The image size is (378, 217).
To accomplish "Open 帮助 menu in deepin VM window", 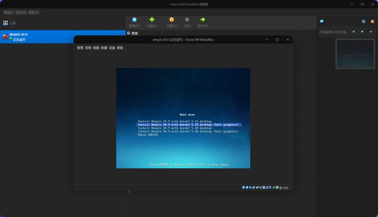I will (x=120, y=48).
